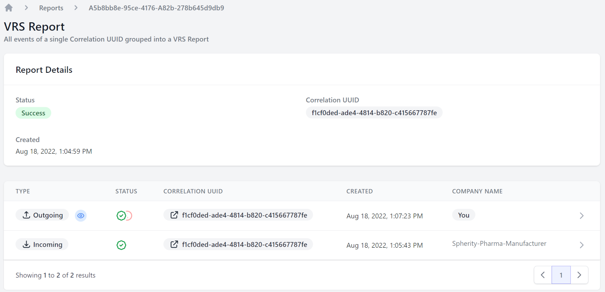Image resolution: width=605 pixels, height=292 pixels.
Task: Click the VRS Report page title
Action: click(34, 27)
